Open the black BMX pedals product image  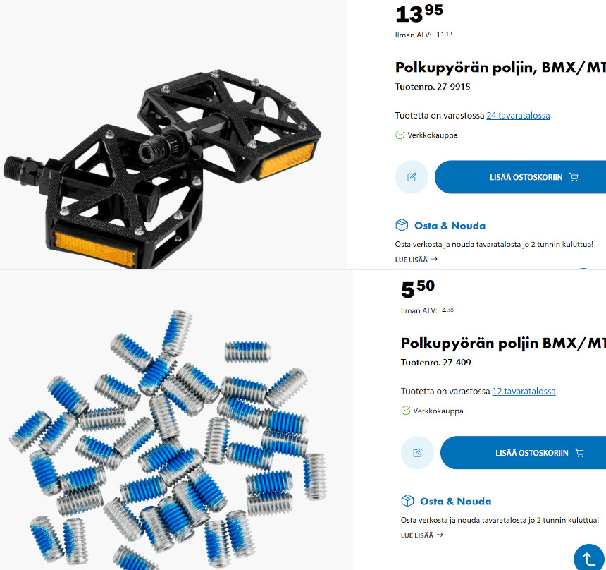[x=162, y=169]
